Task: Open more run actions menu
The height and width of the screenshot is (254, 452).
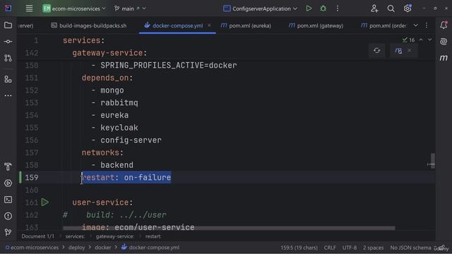Action: 338,8
